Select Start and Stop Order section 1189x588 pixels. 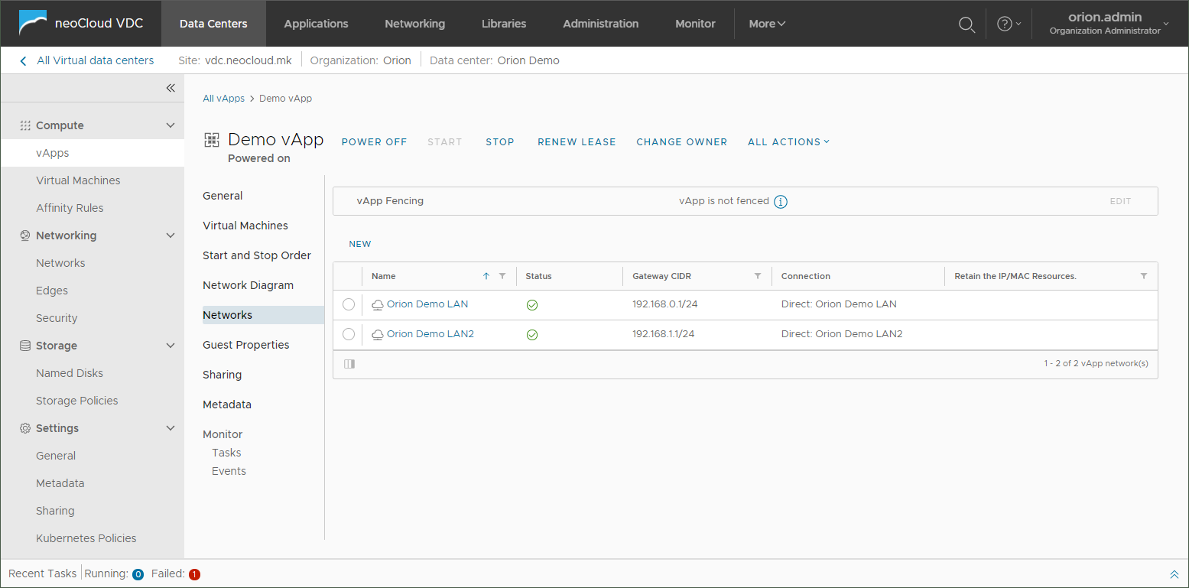click(x=257, y=255)
